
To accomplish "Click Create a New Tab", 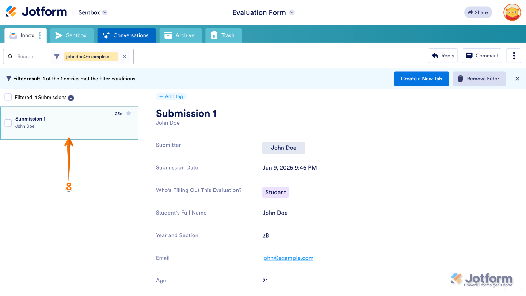I will click(x=421, y=79).
